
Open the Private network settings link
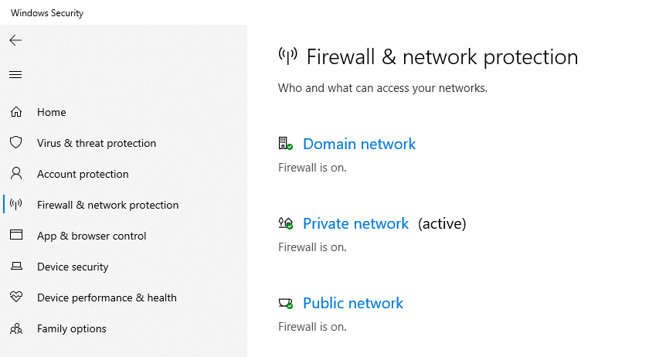click(355, 223)
